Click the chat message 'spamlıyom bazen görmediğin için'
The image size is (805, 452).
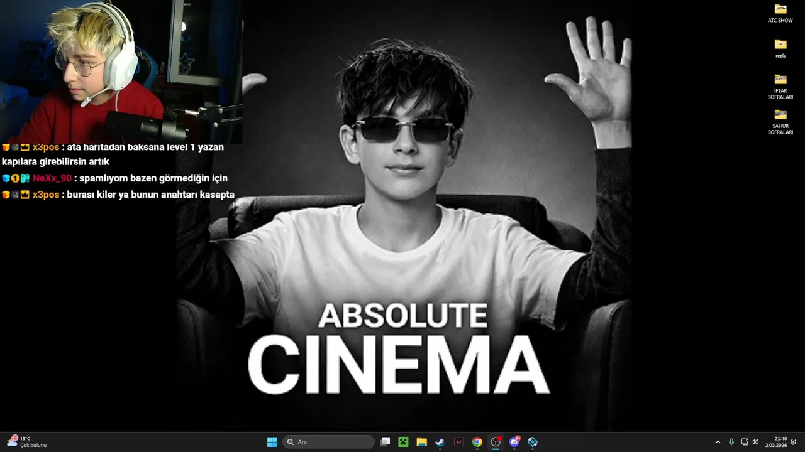[x=153, y=178]
